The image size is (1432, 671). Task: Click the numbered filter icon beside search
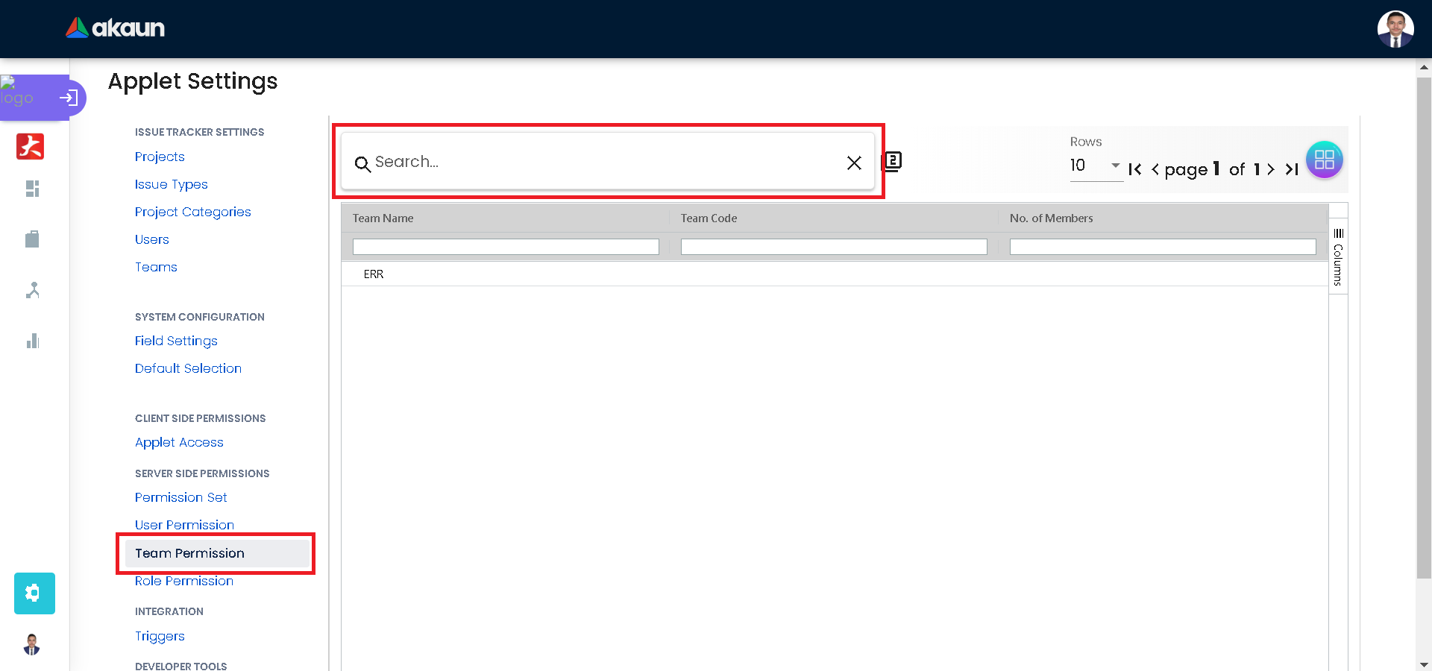click(892, 161)
